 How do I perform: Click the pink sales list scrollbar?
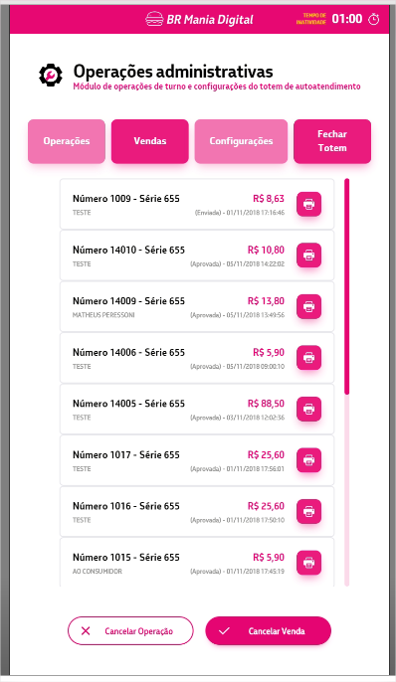[x=347, y=286]
